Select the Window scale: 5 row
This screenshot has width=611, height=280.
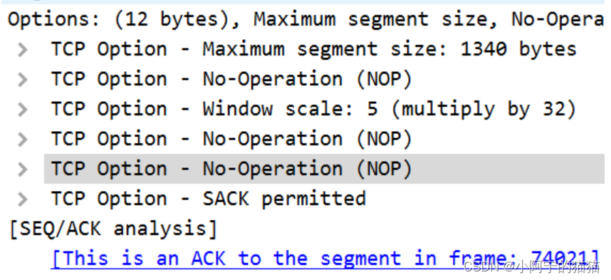pos(313,109)
